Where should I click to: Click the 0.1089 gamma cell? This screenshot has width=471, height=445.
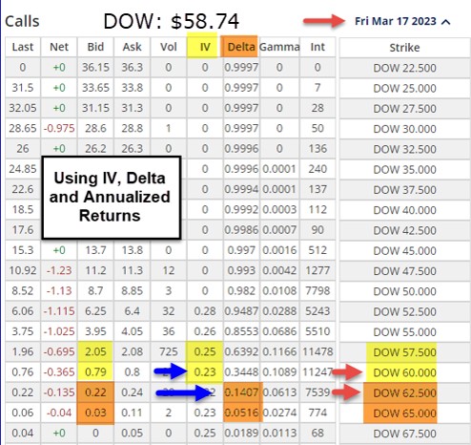coord(279,372)
